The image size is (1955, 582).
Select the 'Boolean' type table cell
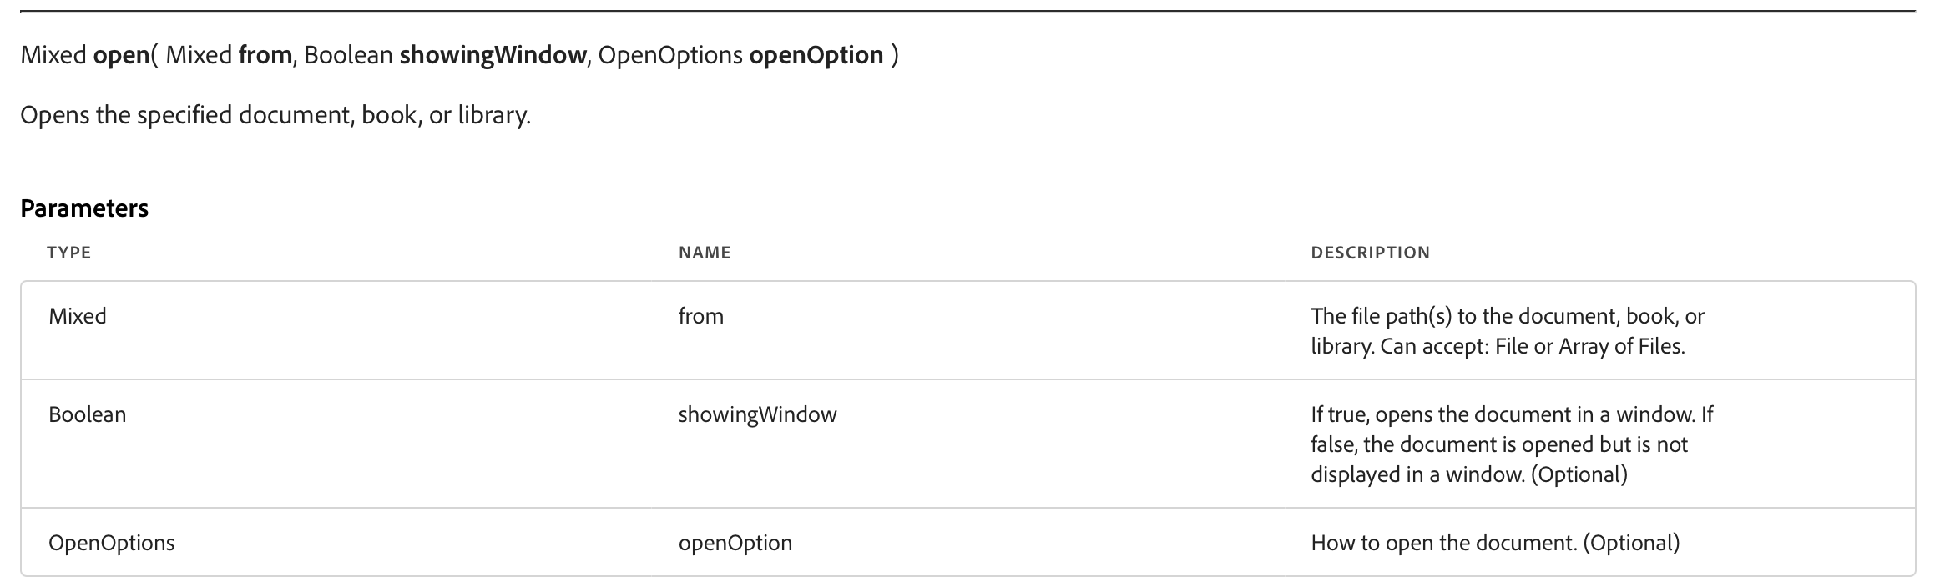[x=87, y=414]
